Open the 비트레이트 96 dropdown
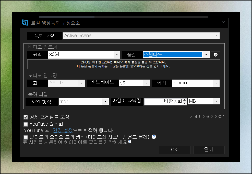252x174 pixels. 134,83
